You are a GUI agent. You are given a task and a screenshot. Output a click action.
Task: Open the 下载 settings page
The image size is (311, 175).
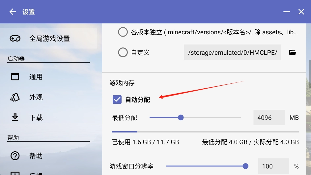pos(36,118)
